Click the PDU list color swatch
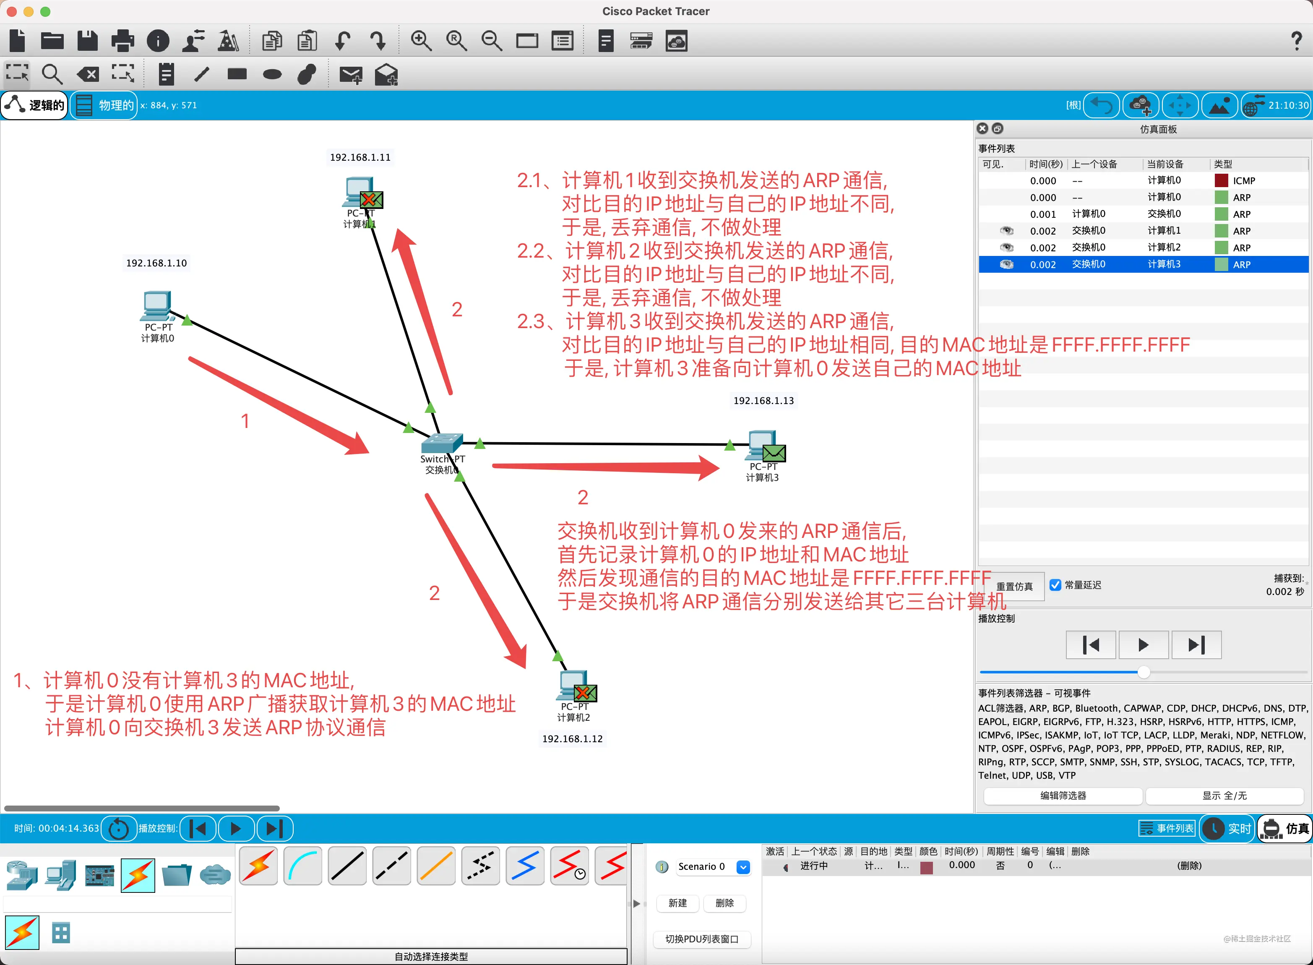The image size is (1313, 965). tap(926, 868)
